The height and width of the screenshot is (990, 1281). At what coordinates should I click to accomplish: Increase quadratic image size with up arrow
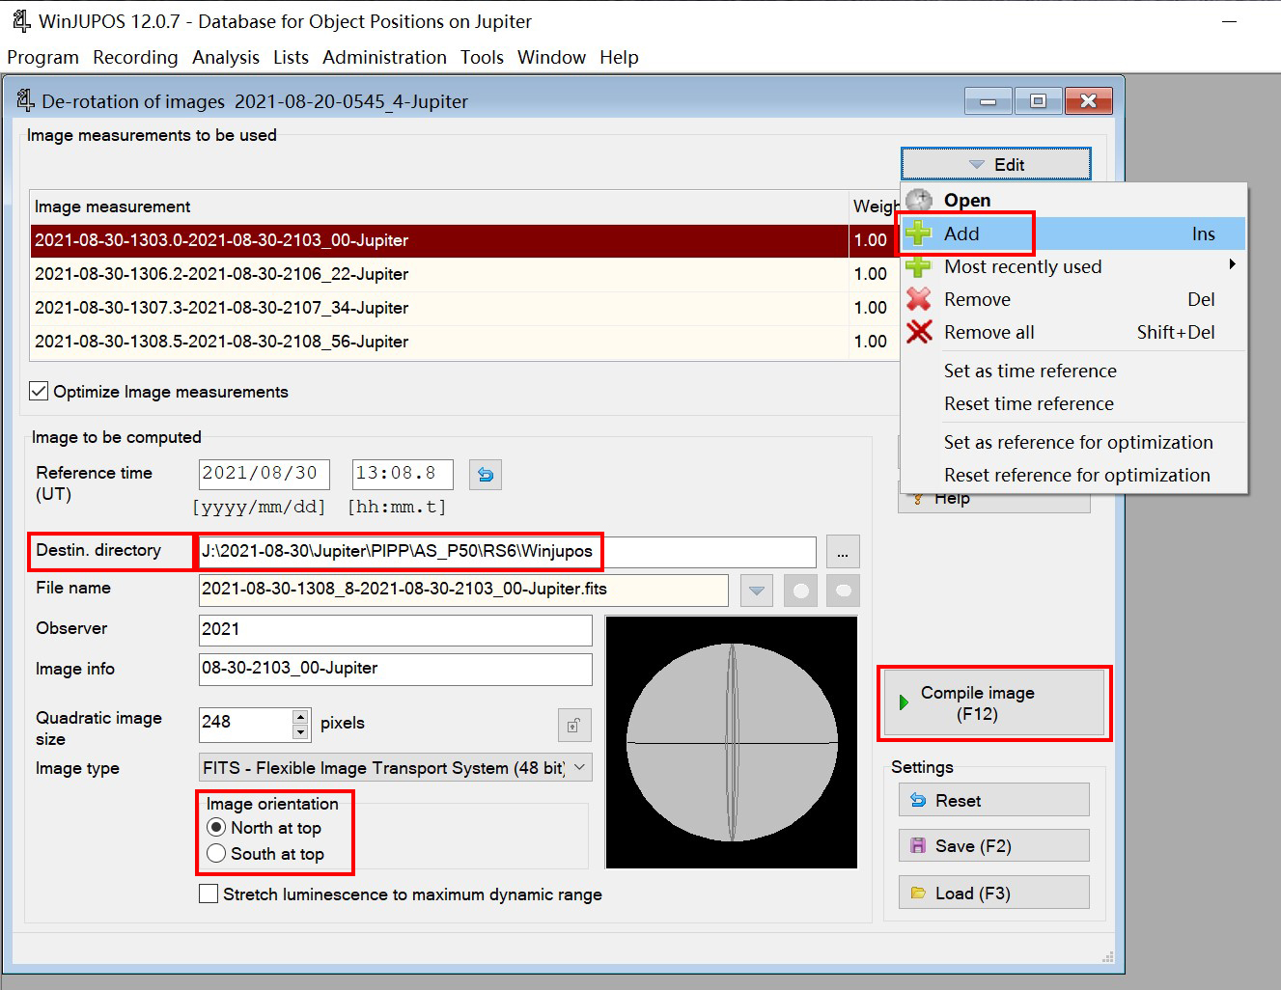coord(300,717)
